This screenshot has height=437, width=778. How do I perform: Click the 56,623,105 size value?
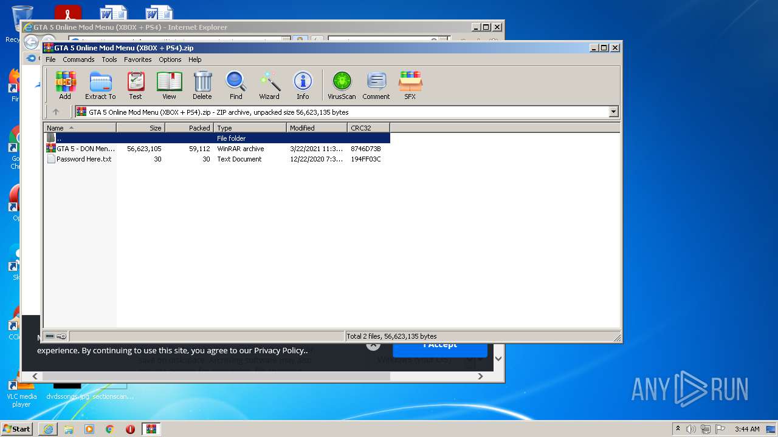coord(144,149)
